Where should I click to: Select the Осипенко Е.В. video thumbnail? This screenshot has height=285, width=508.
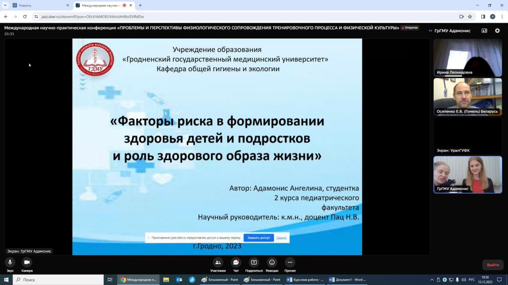coord(467,96)
